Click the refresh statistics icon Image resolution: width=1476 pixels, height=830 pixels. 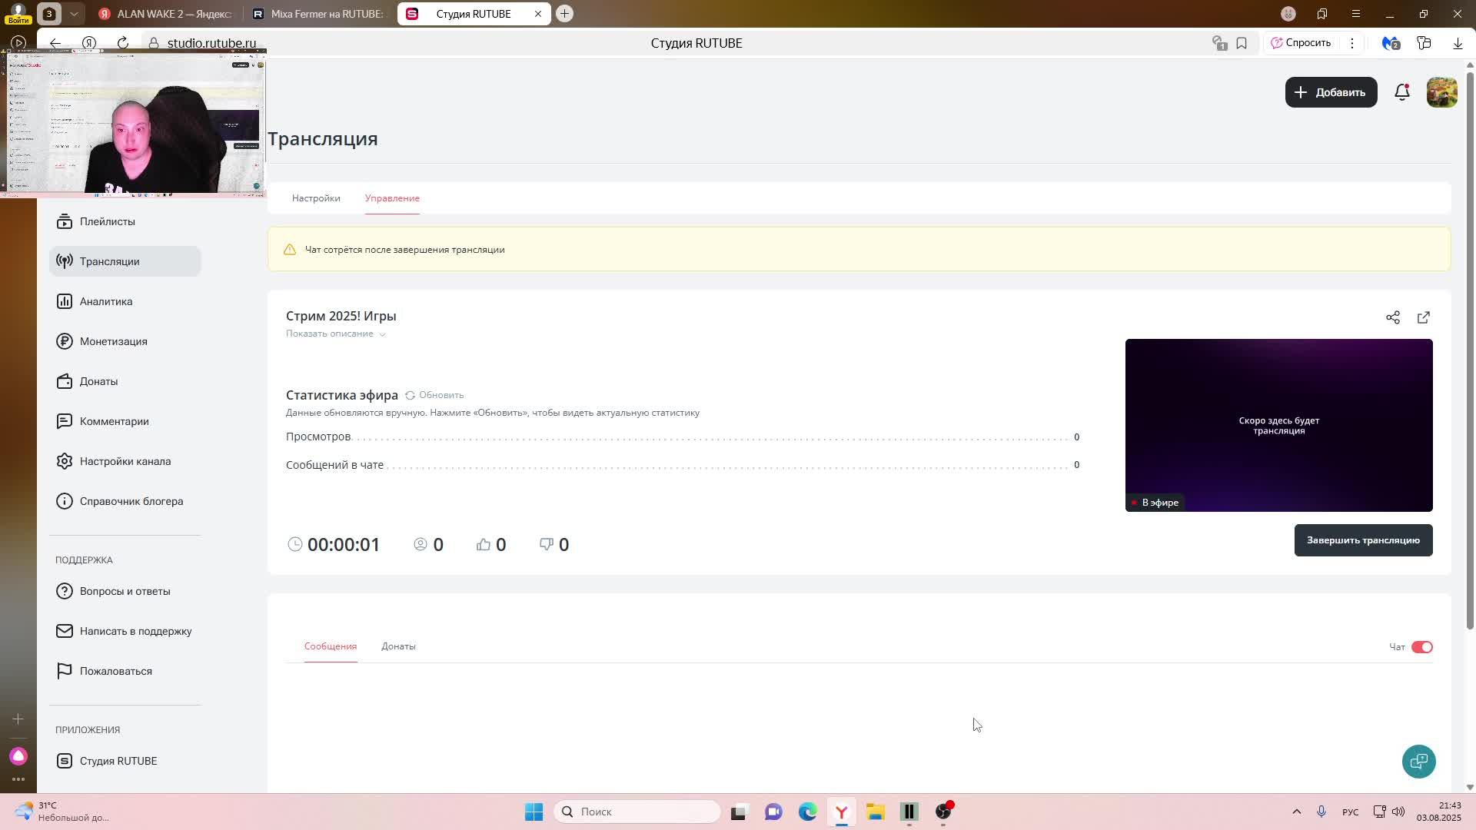pos(411,395)
